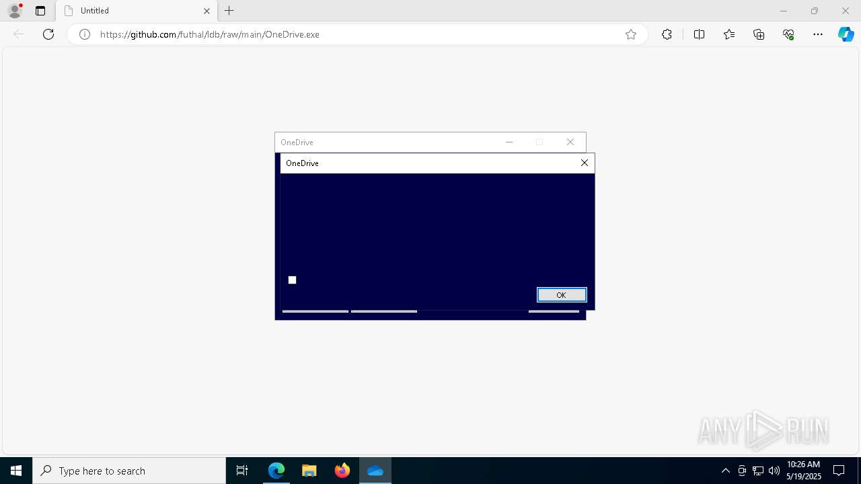View site information icon

[85, 34]
